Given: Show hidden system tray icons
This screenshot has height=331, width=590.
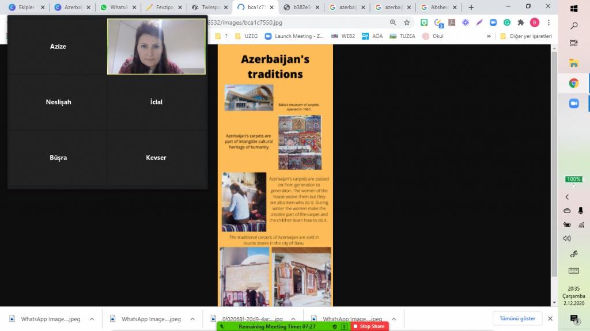Looking at the screenshot, I should [567, 197].
